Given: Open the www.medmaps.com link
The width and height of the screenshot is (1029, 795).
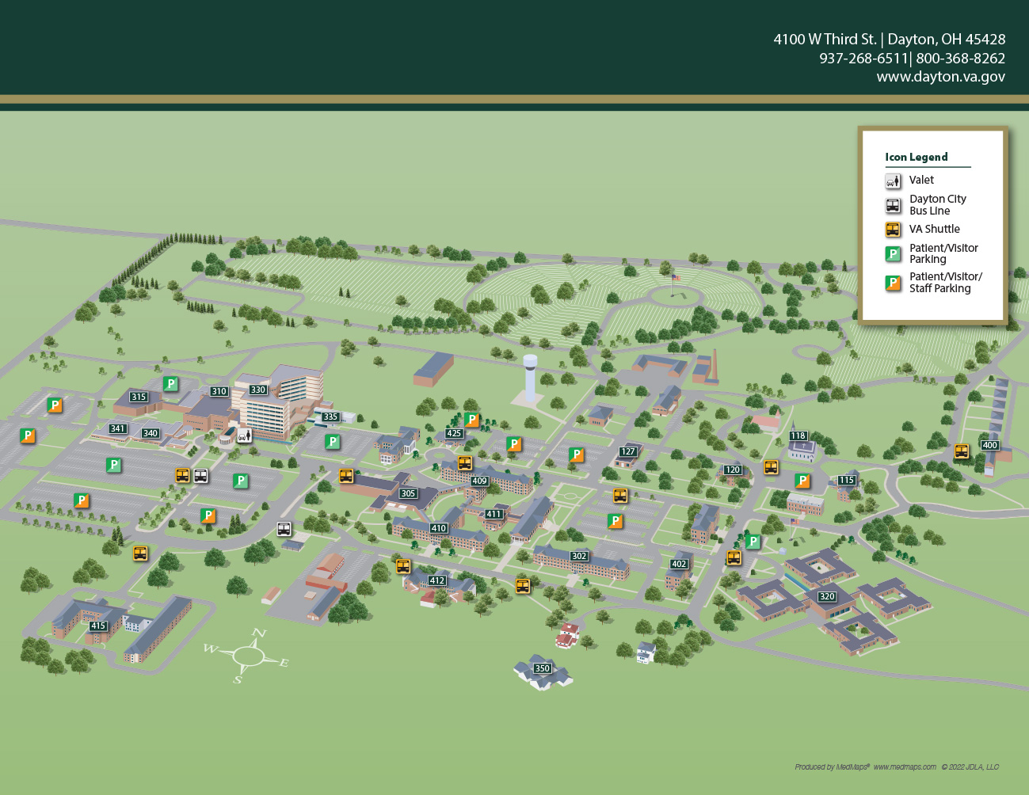Looking at the screenshot, I should pos(905,766).
